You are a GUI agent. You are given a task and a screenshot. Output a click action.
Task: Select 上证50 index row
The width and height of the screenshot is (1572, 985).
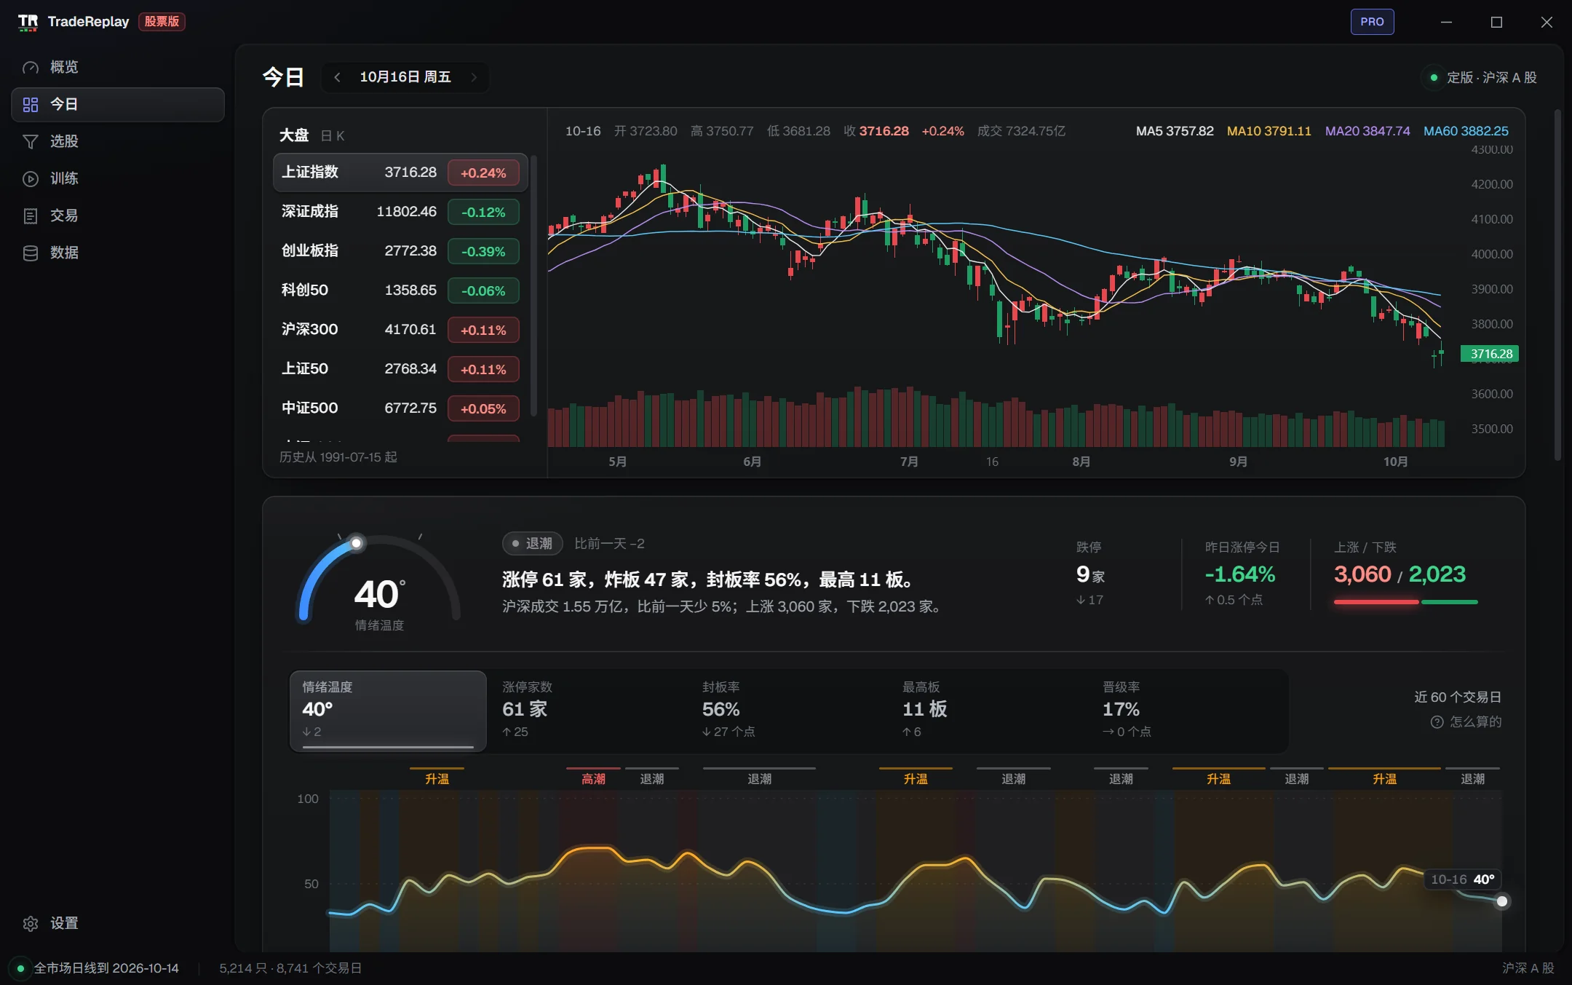(400, 369)
